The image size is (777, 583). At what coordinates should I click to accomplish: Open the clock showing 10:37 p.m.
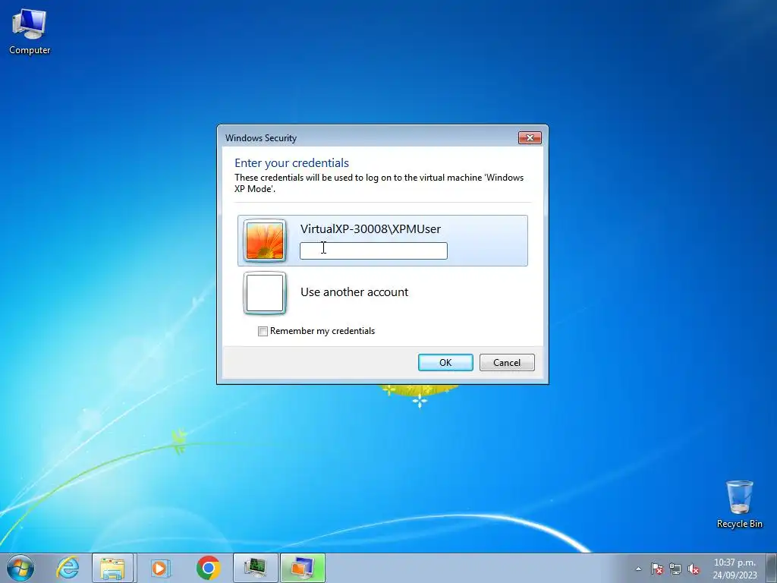click(x=735, y=569)
